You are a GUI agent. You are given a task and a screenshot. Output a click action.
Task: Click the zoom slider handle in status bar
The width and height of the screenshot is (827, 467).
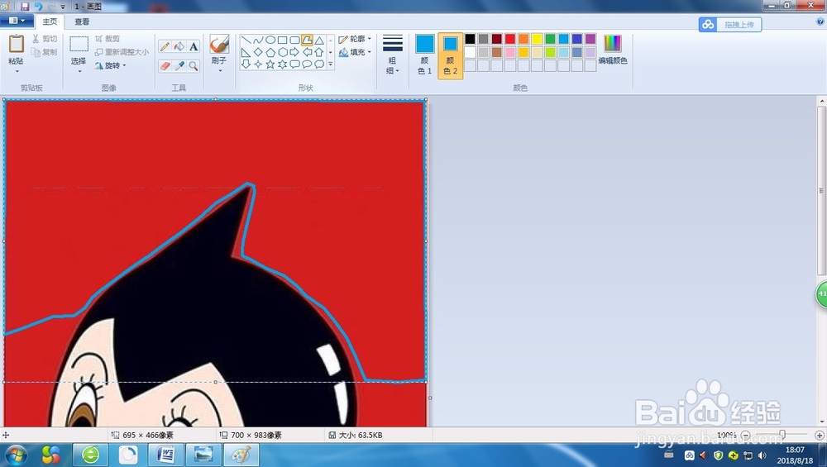(x=782, y=435)
